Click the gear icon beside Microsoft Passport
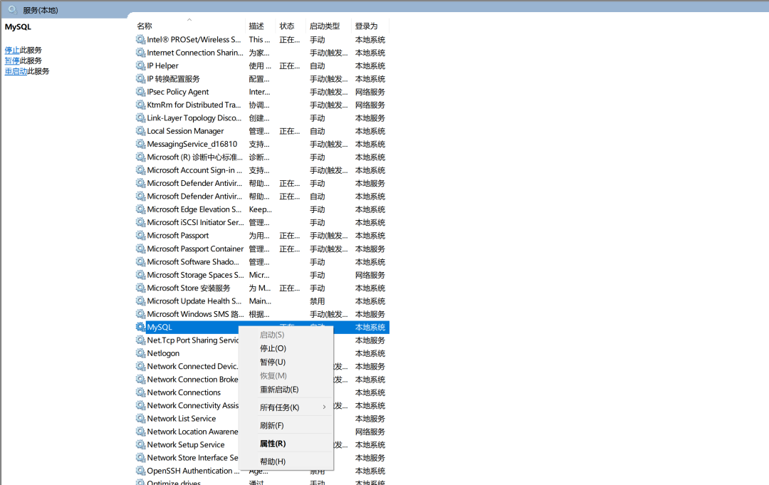Viewport: 769px width, 485px height. [x=140, y=236]
